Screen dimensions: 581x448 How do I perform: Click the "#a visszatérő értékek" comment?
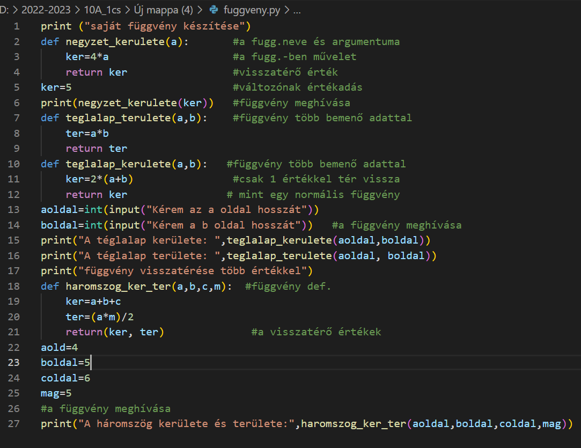point(316,332)
